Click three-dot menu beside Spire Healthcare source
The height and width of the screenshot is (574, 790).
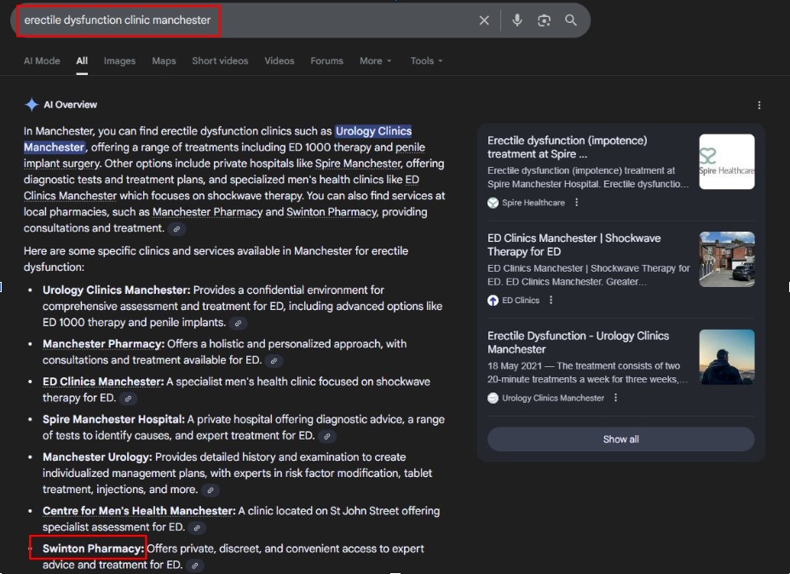pyautogui.click(x=577, y=203)
